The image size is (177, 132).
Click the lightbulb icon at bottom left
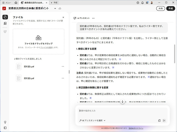coord(5,122)
